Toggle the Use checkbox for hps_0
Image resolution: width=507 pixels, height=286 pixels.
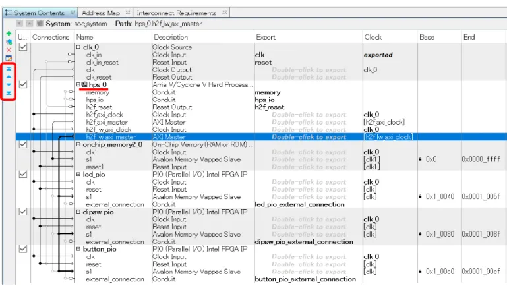[22, 84]
